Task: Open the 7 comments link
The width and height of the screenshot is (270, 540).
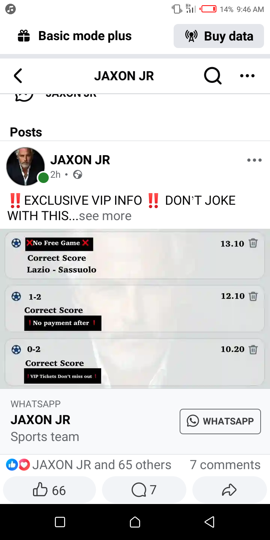Action: tap(225, 465)
